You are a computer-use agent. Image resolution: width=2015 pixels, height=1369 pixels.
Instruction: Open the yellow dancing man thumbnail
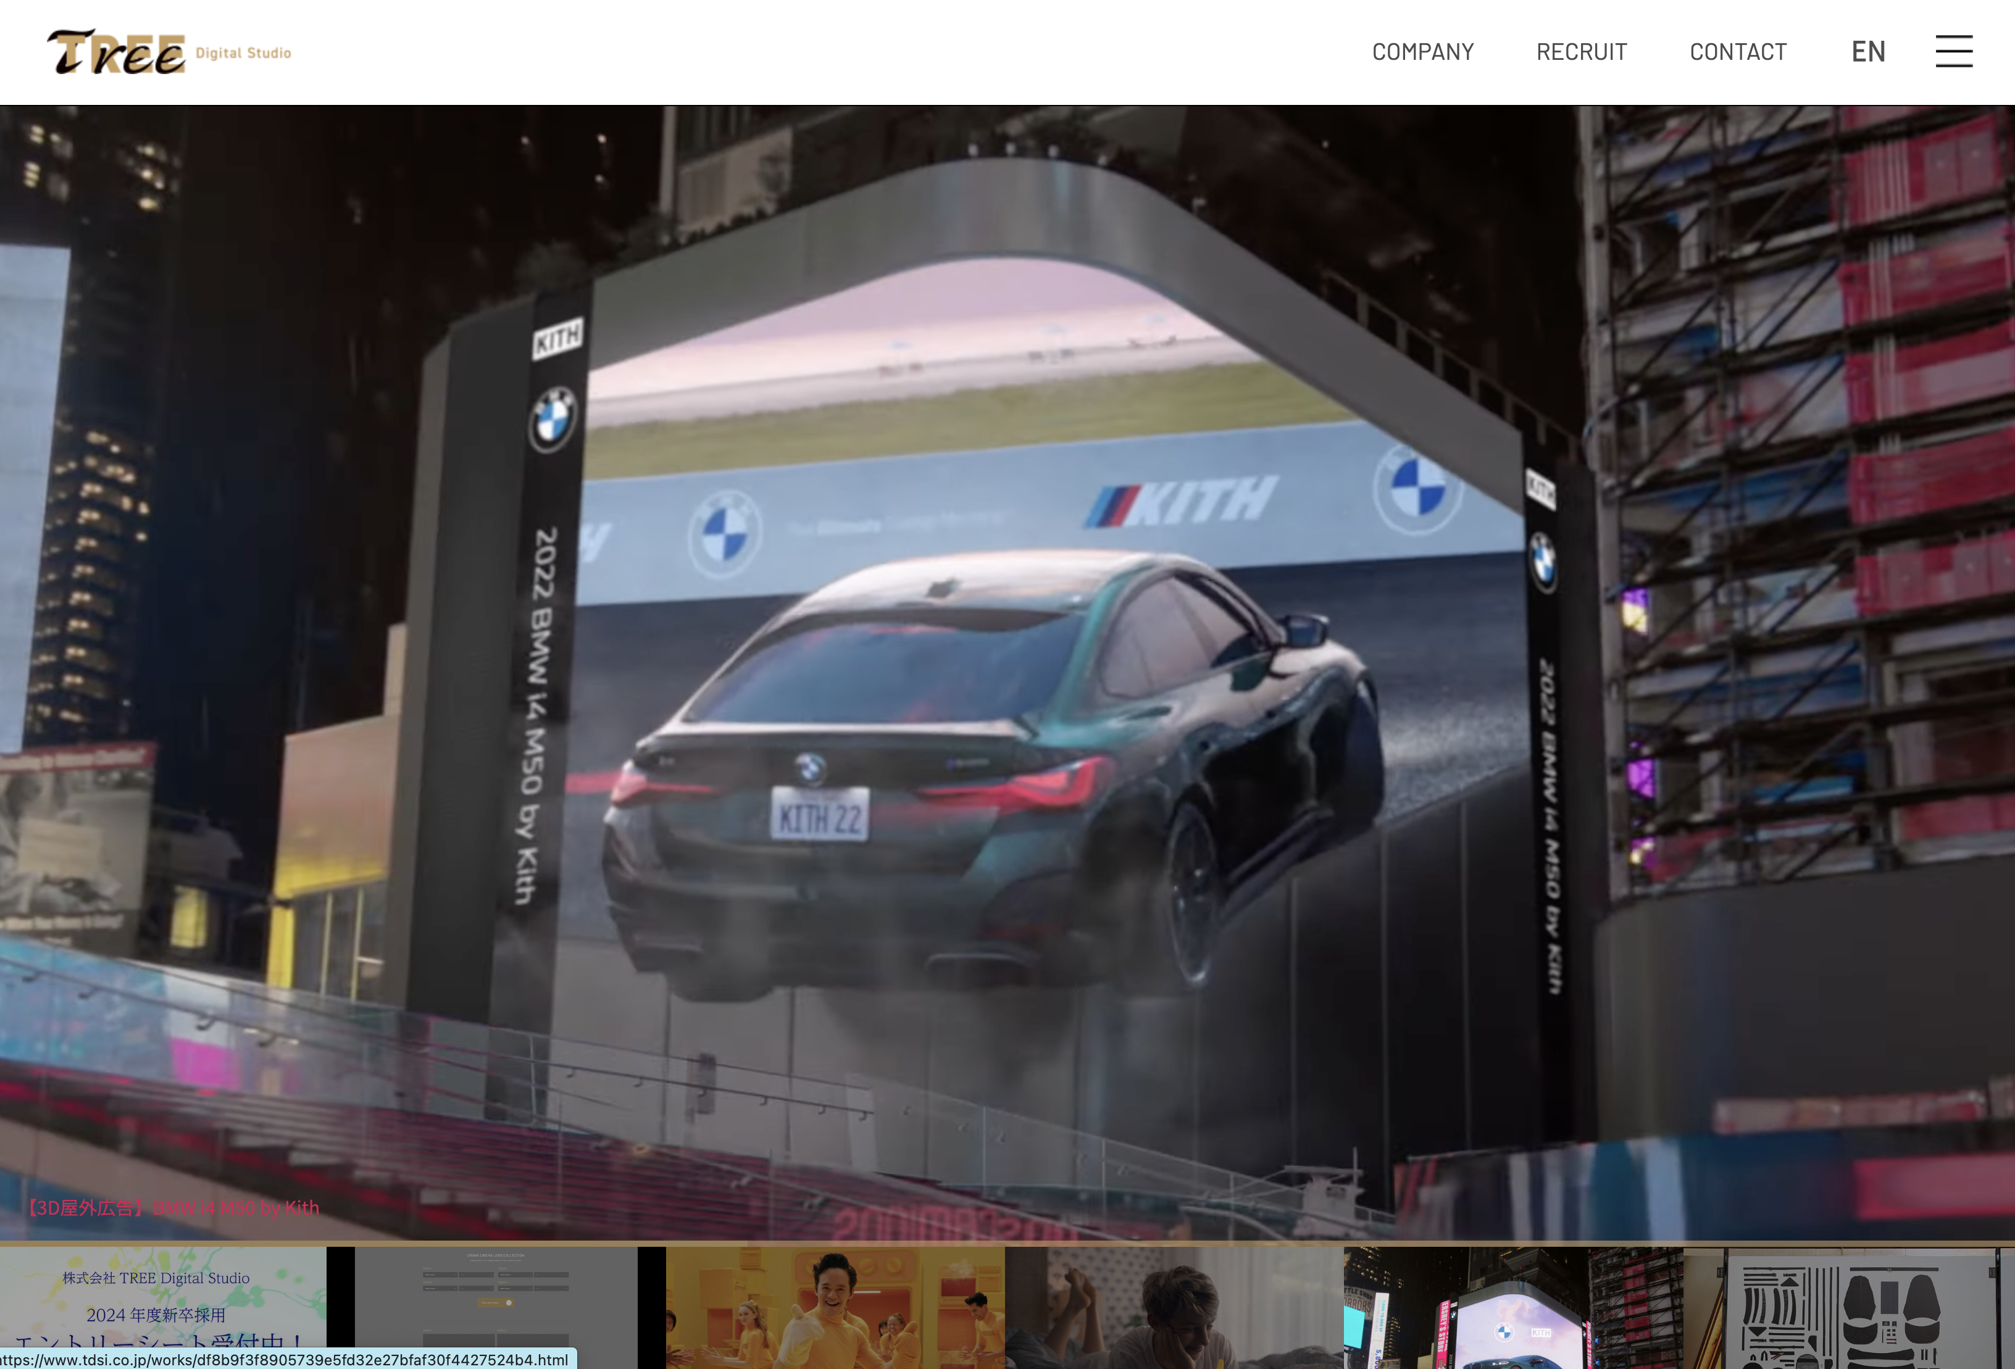(x=835, y=1307)
